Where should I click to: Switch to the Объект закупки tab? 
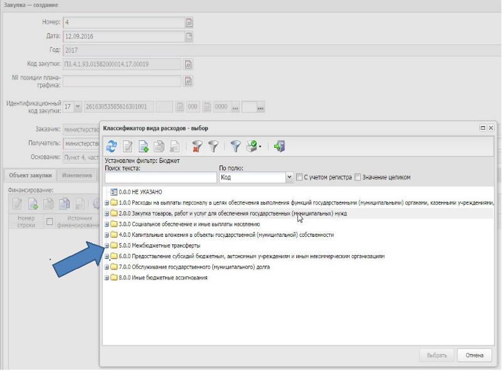30,175
